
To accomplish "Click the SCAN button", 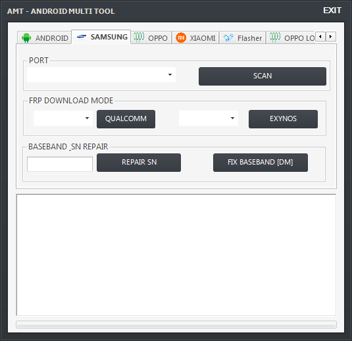I will coord(263,76).
